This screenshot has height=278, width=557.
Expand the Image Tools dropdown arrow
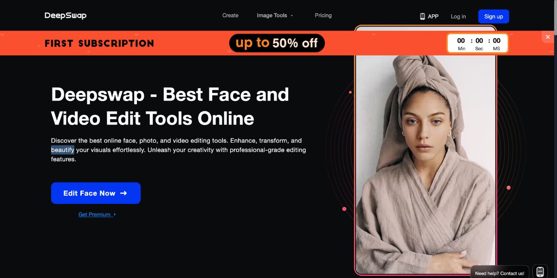tap(292, 16)
